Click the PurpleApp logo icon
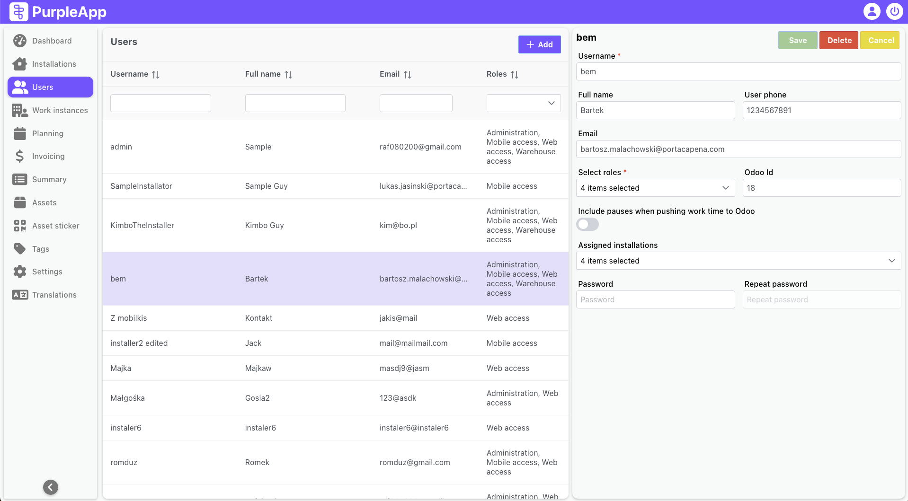This screenshot has height=501, width=908. pos(19,12)
